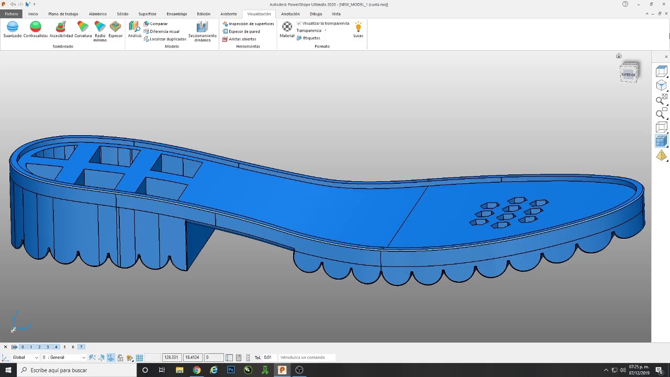The height and width of the screenshot is (377, 670).
Task: Turn on Curvatura shading analysis
Action: tap(83, 29)
